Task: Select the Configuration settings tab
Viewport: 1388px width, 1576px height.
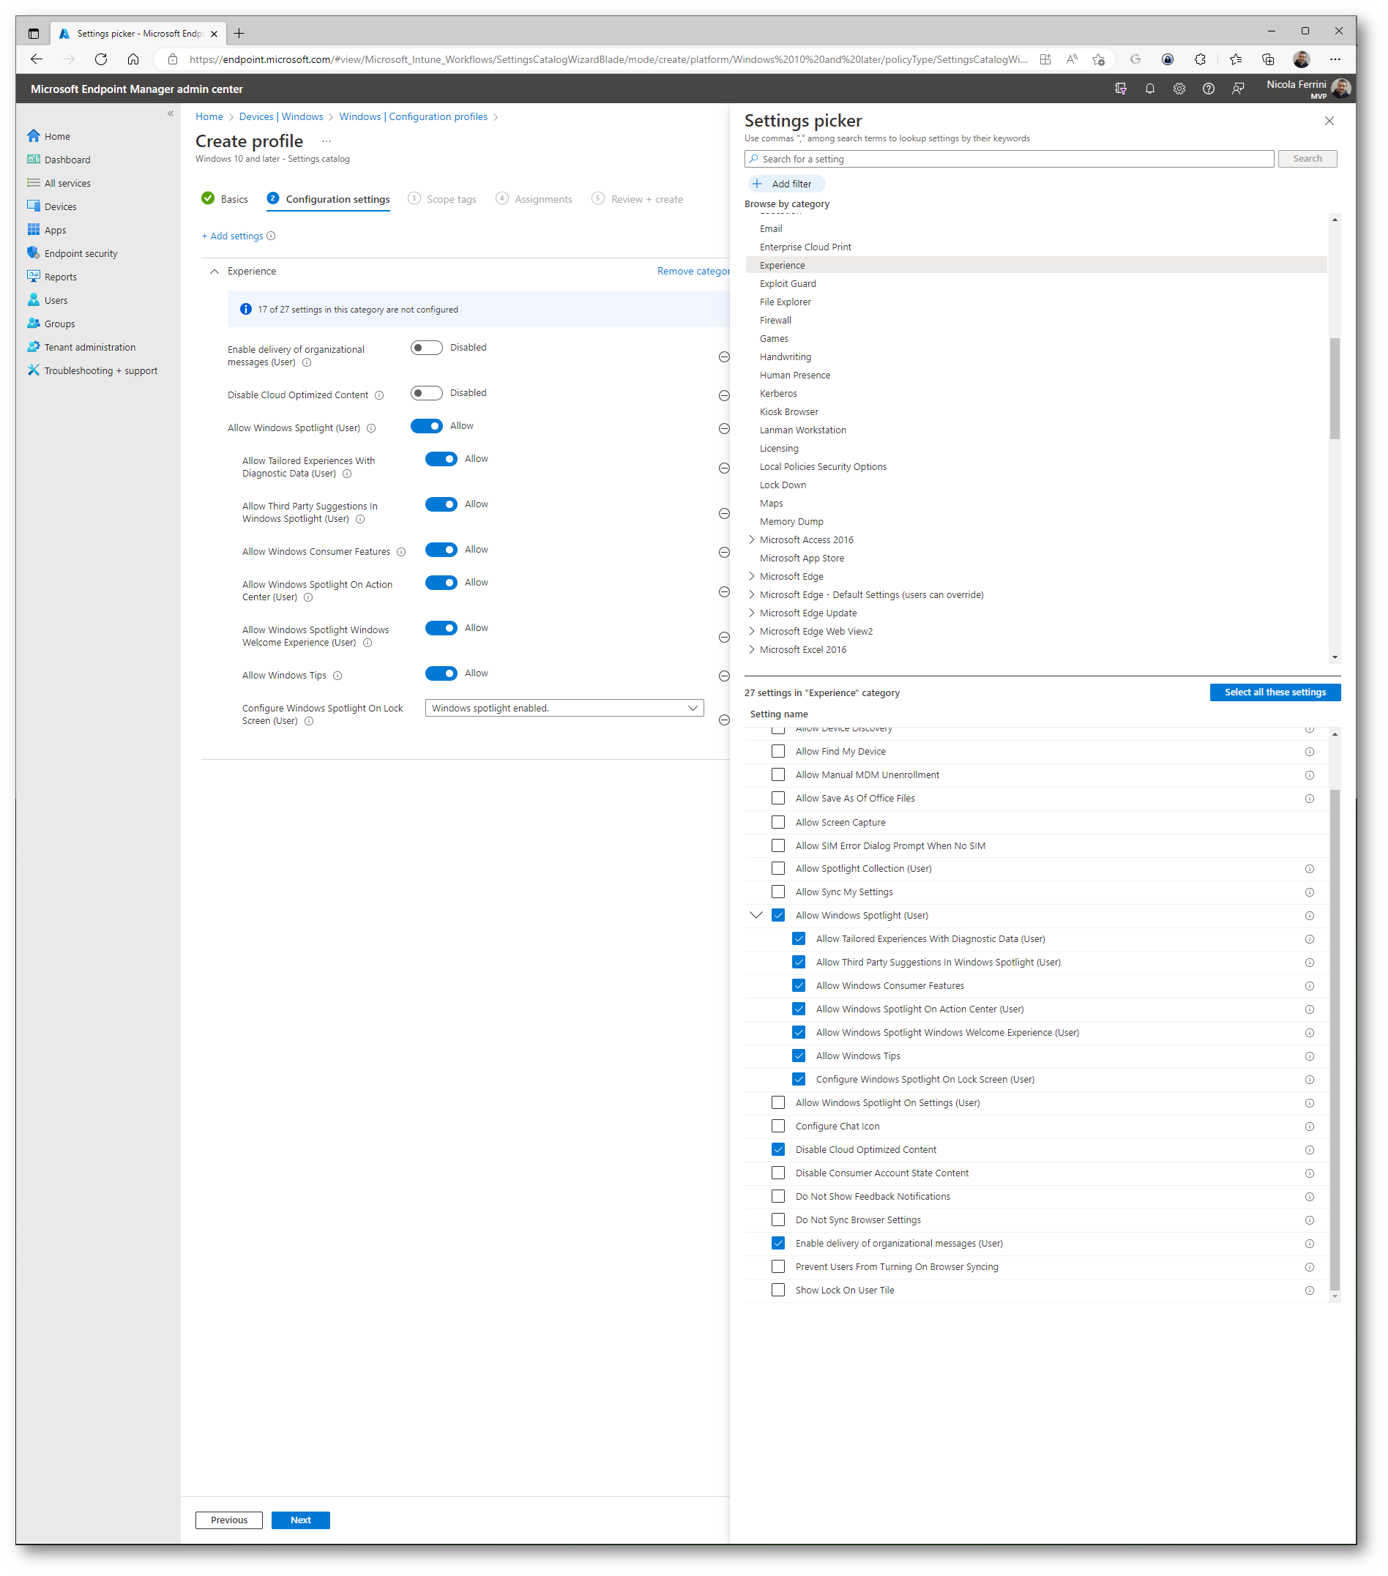Action: [329, 199]
